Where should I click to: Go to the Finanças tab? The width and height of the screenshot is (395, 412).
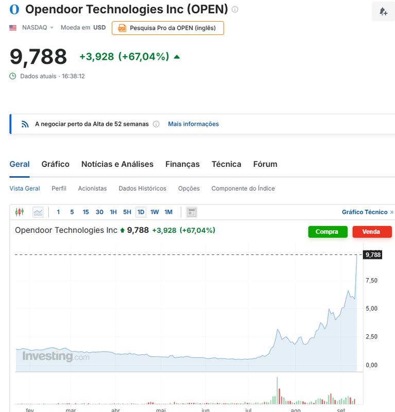tap(182, 164)
